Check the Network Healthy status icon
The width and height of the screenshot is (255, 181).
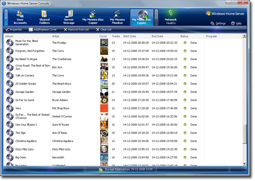click(171, 12)
